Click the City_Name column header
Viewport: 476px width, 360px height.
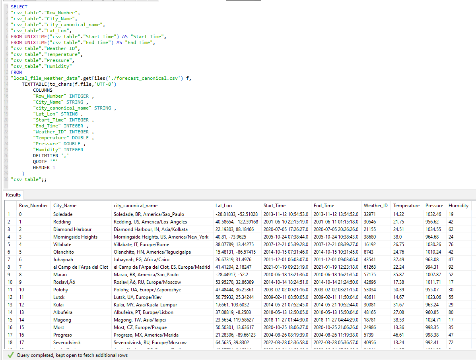click(65, 206)
